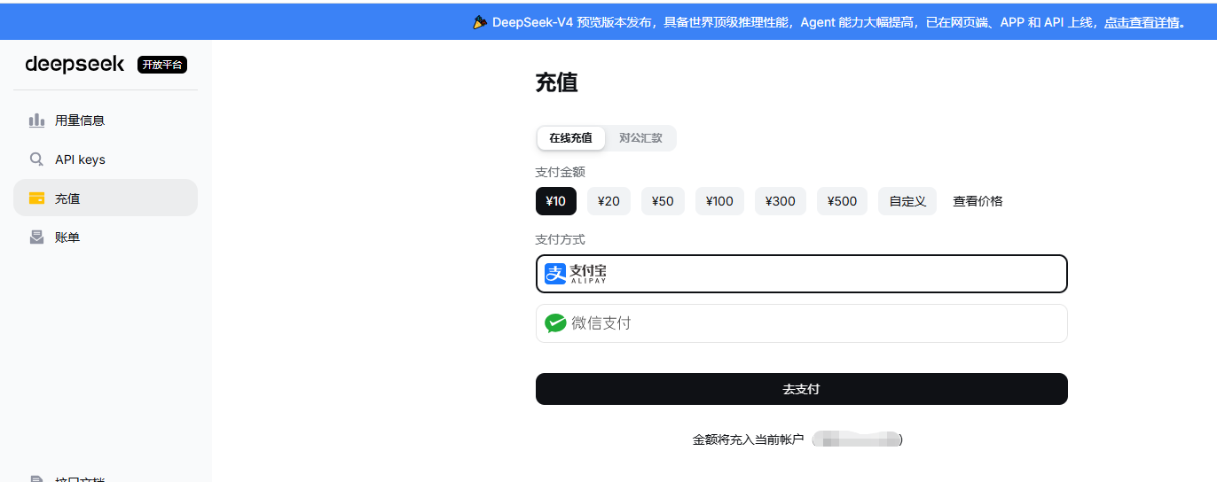1217x482 pixels.
Task: Select 微信支付 as the payment method
Action: coord(802,323)
